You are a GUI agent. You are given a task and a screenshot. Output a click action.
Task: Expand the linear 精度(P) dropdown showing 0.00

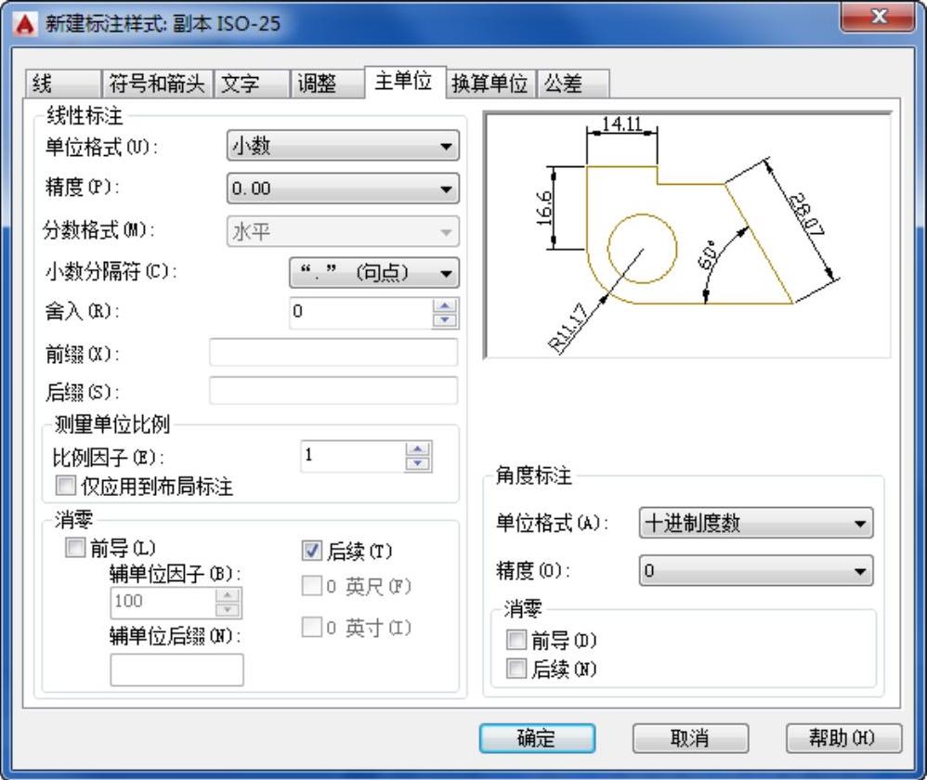click(x=343, y=188)
